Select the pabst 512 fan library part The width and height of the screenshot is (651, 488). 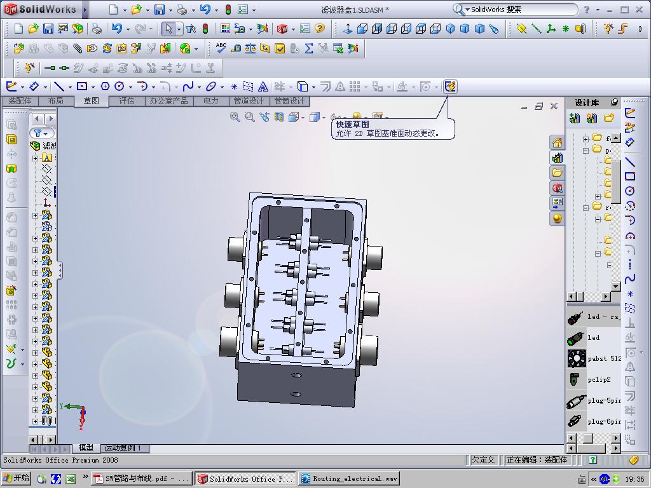click(594, 358)
